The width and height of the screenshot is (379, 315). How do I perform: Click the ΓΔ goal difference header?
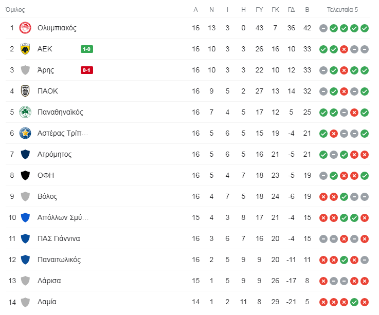pos(291,9)
